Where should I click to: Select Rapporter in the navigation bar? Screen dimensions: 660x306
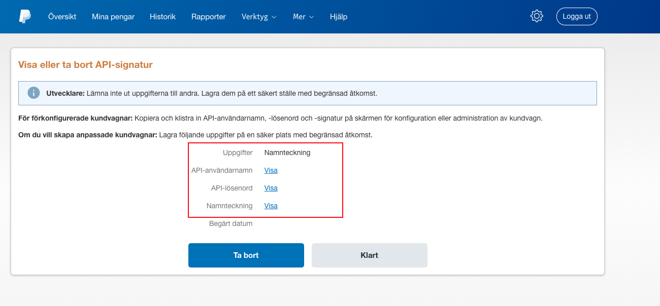(x=209, y=17)
